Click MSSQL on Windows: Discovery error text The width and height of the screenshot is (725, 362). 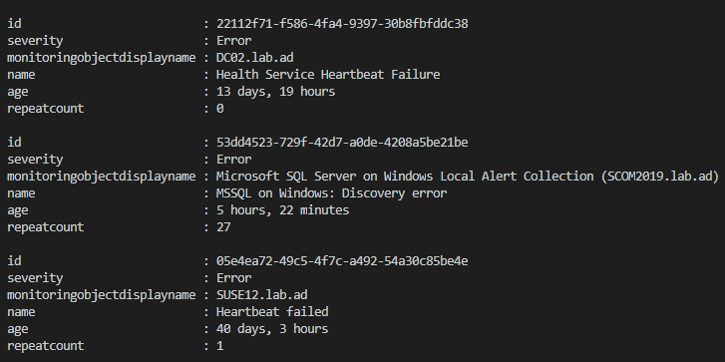click(331, 193)
